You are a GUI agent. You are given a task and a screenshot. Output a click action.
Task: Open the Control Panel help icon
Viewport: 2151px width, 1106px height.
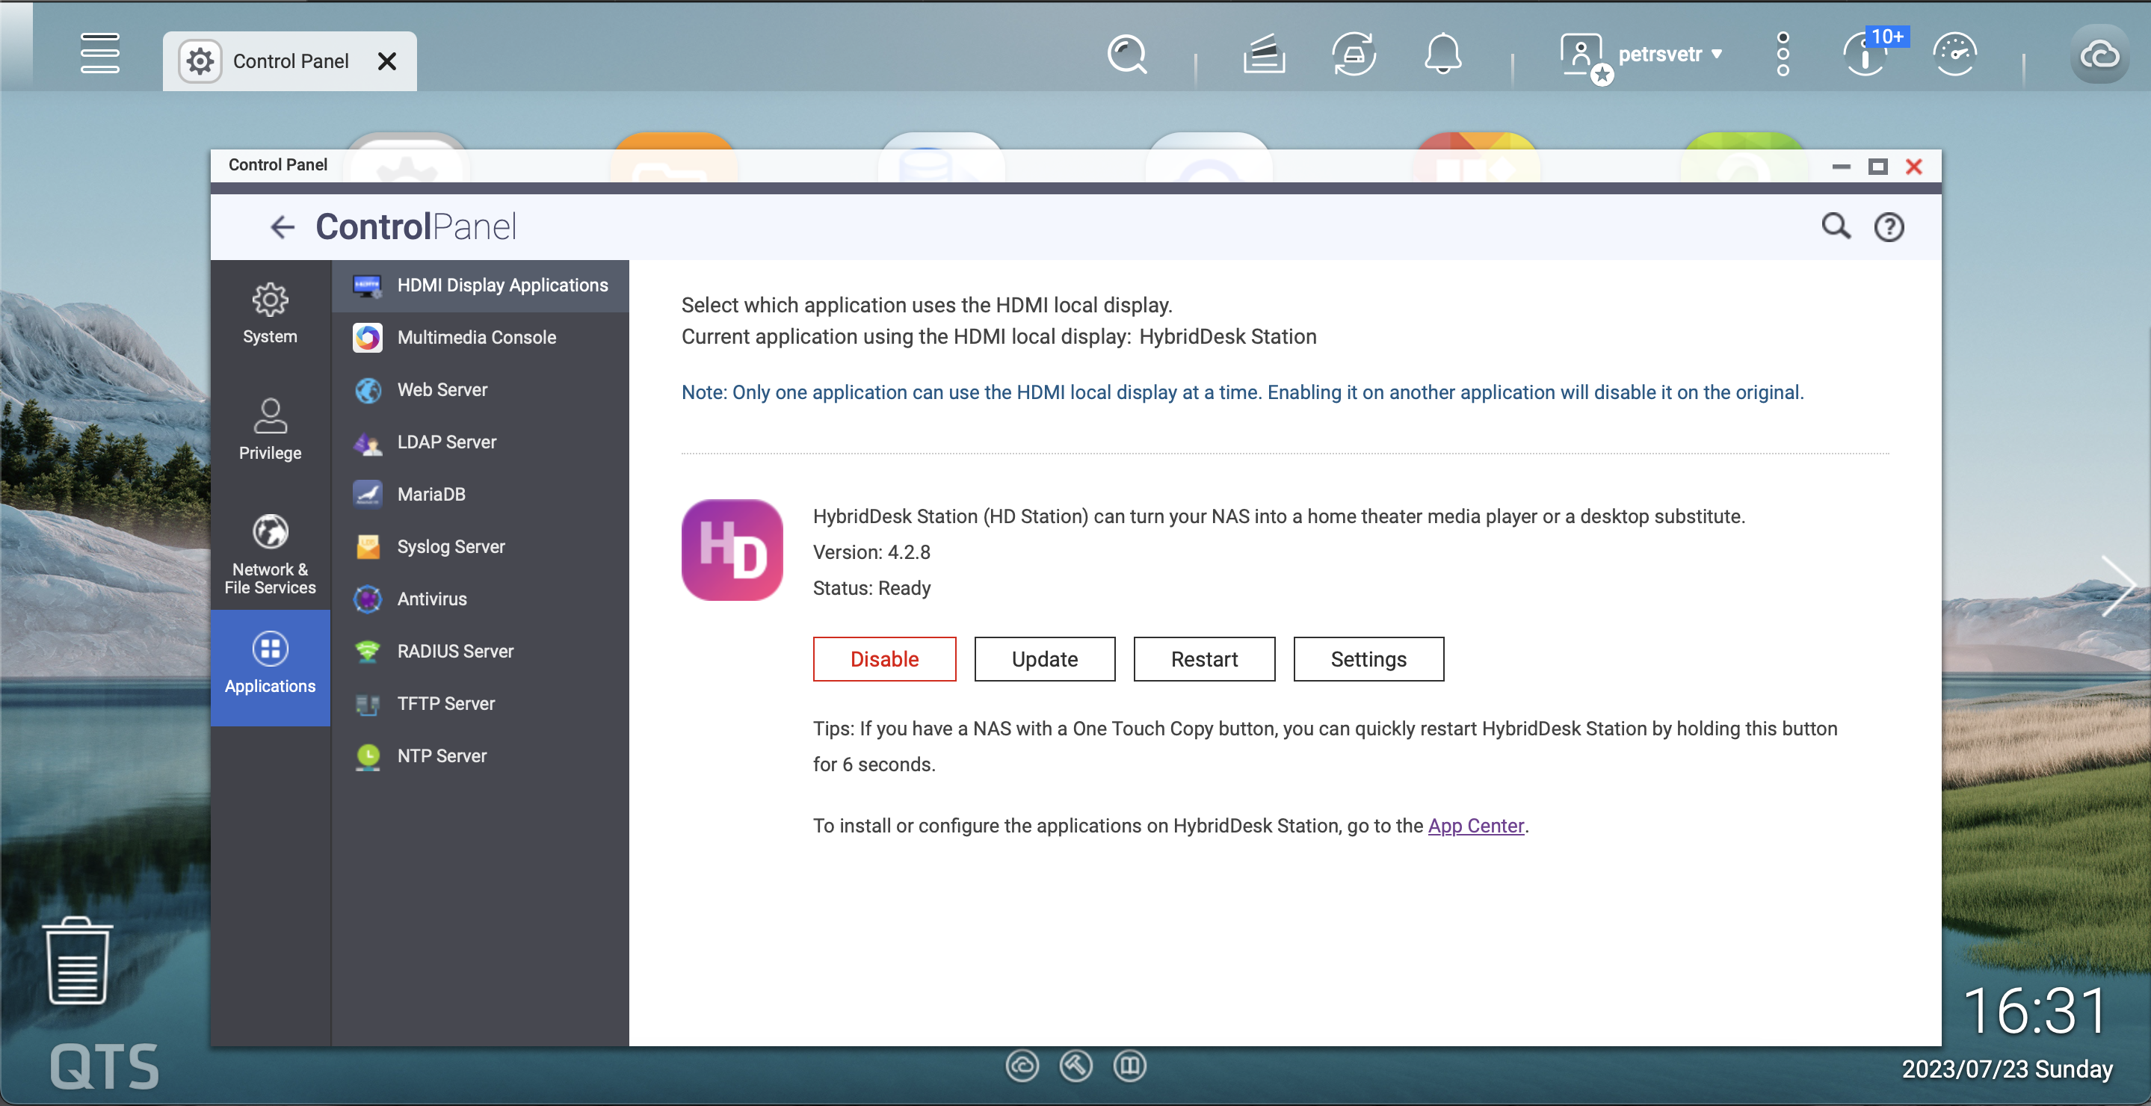coord(1889,227)
